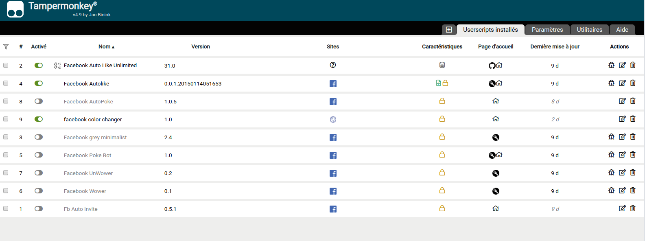Check the box for Facebook Wower row
Screen dimensions: 645x241
coord(6,191)
